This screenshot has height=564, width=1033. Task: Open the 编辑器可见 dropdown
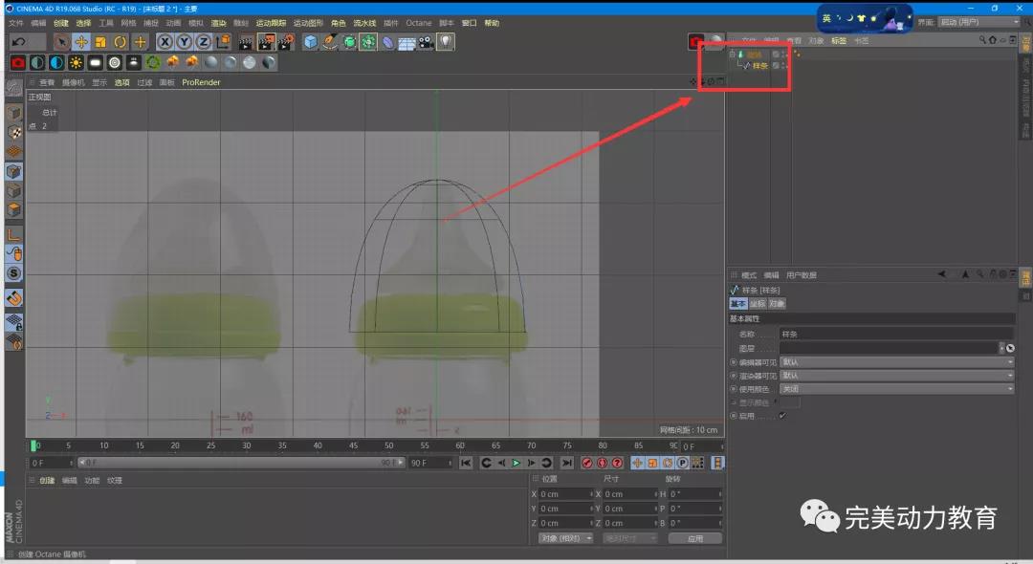point(896,362)
